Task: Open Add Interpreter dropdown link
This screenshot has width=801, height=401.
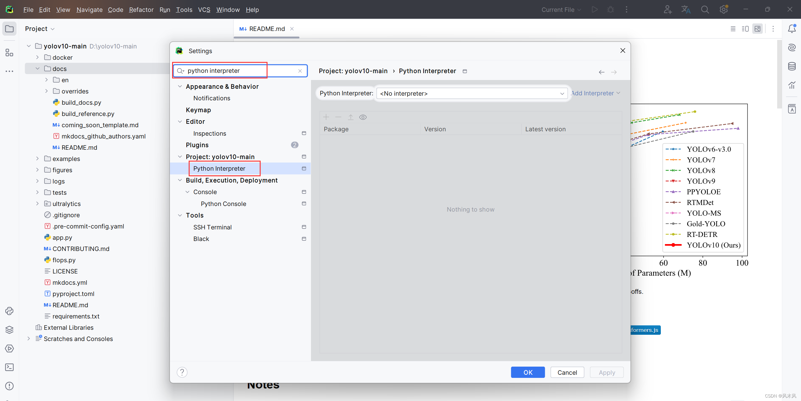Action: point(596,93)
